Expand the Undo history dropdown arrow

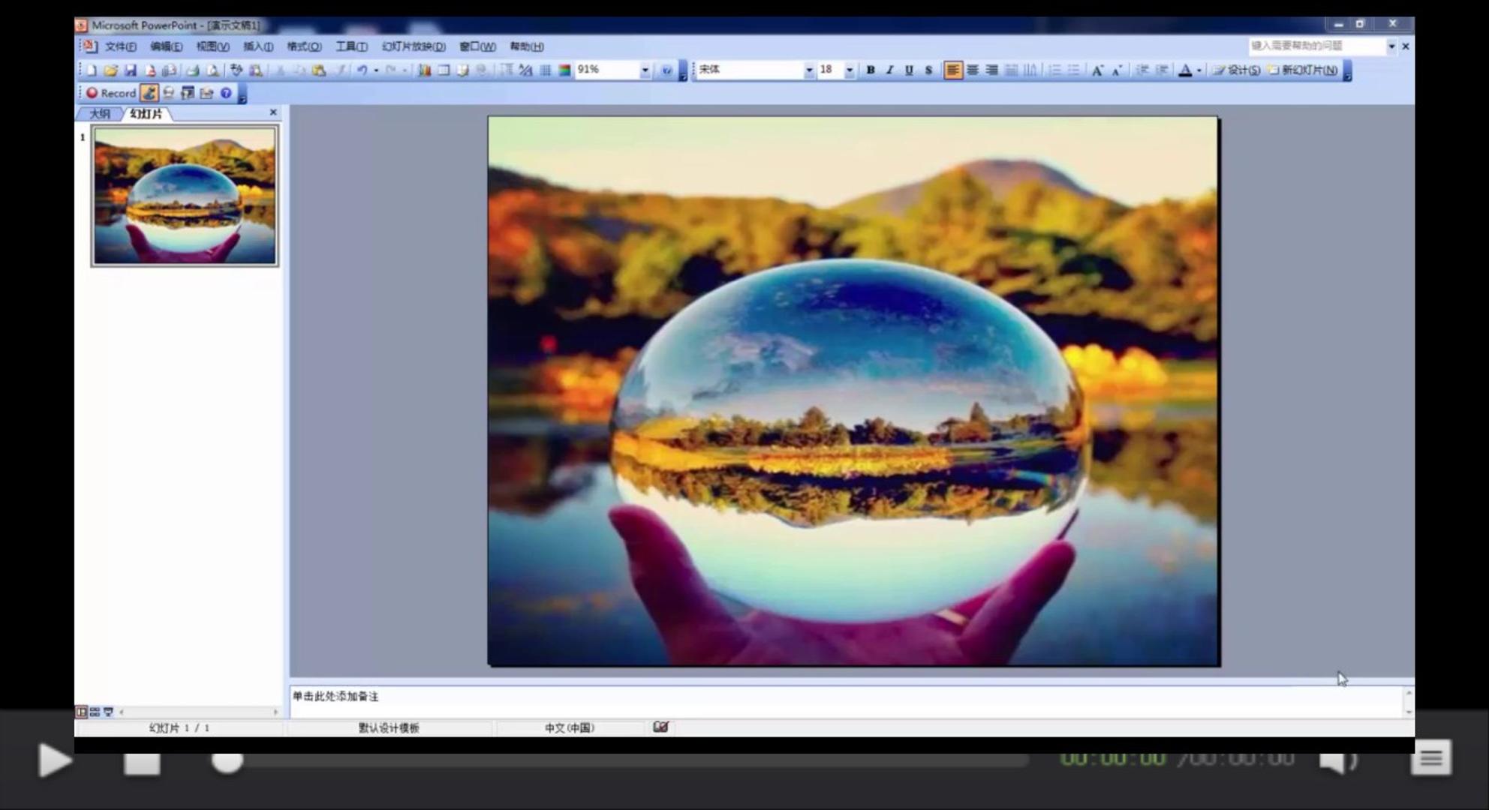tap(376, 70)
